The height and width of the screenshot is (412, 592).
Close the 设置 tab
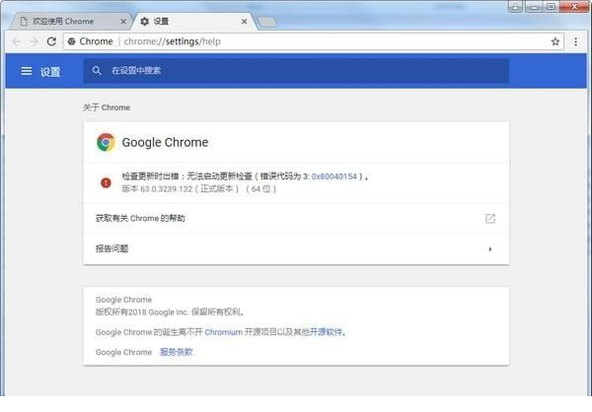245,22
